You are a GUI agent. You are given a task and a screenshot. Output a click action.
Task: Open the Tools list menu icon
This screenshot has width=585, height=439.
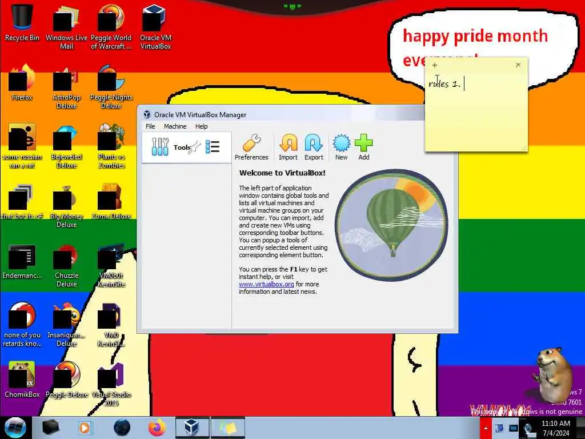(x=213, y=147)
